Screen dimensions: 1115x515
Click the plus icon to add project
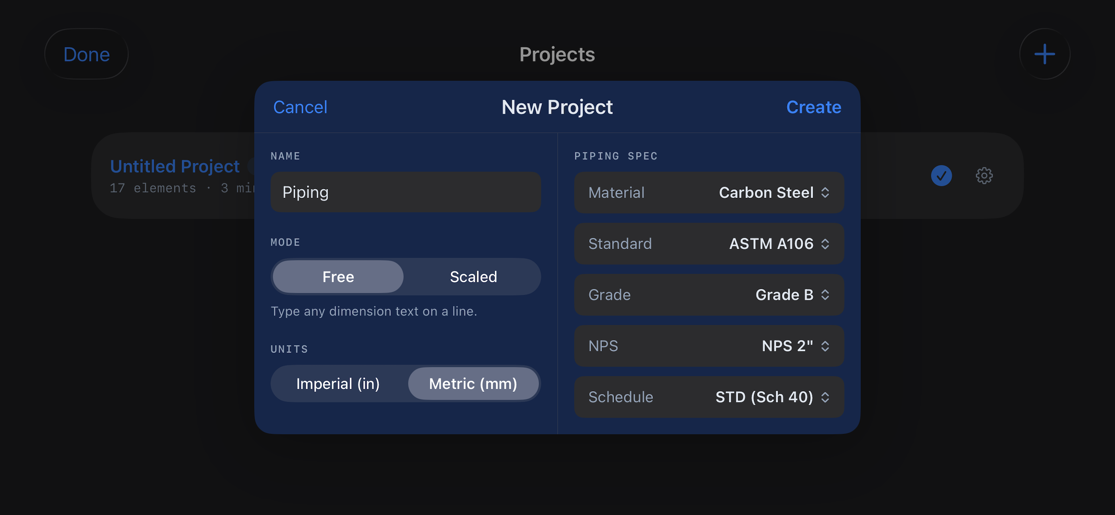point(1044,54)
